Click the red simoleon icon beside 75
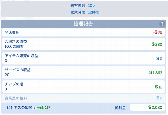Viewport: 168px width, 115px height. click(156, 32)
